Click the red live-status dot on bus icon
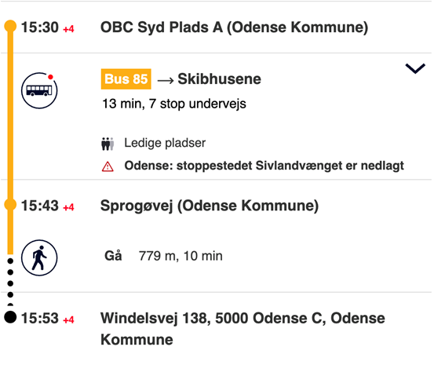 click(50, 77)
